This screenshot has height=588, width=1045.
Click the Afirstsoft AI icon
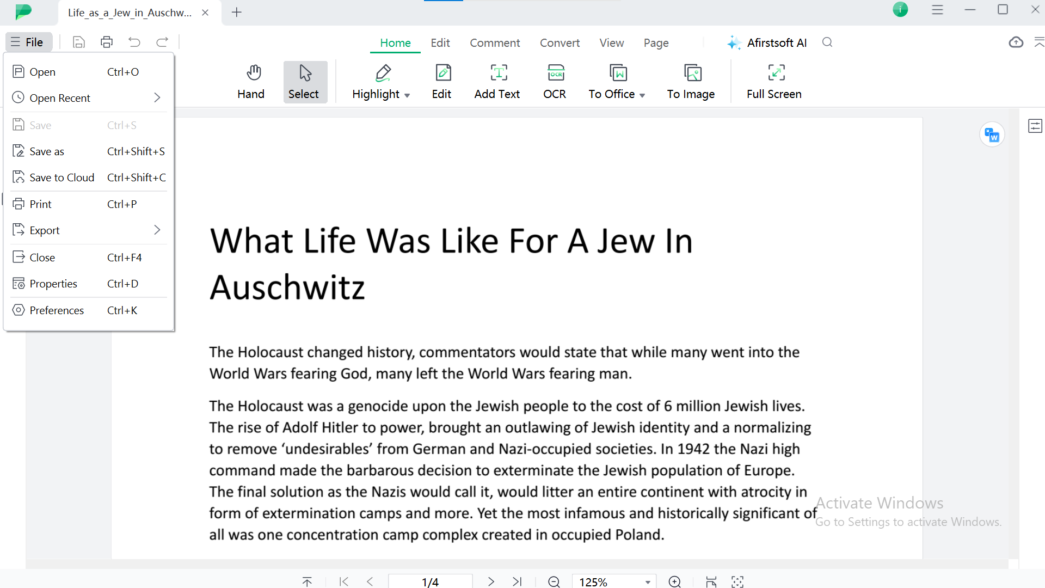pyautogui.click(x=733, y=42)
